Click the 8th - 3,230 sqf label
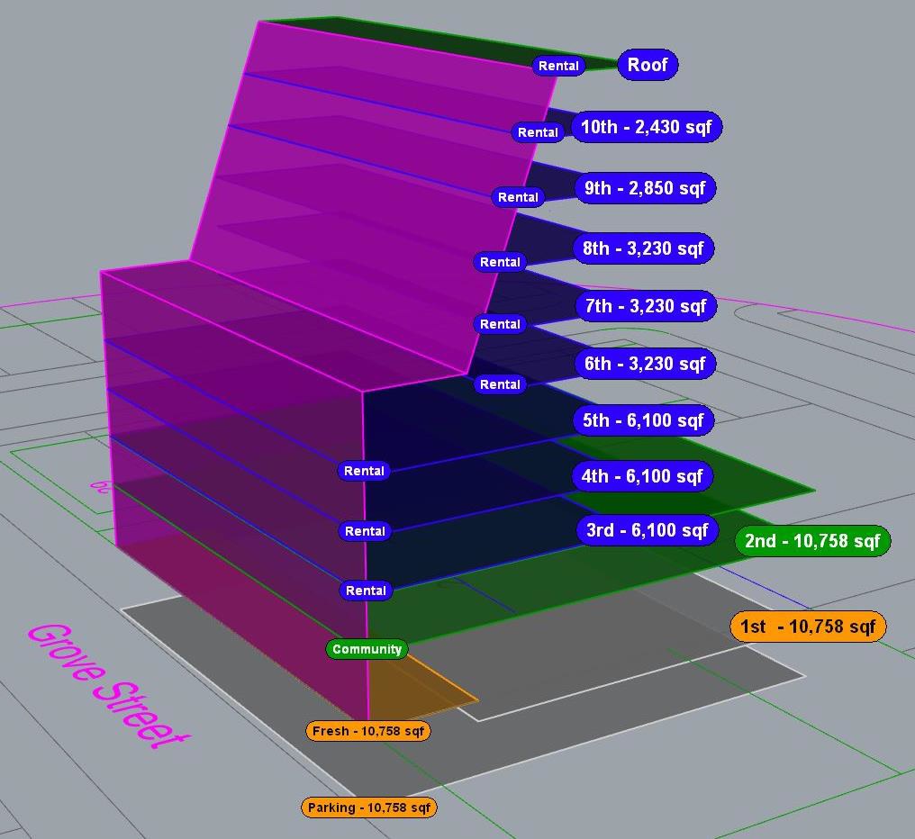 click(x=643, y=248)
